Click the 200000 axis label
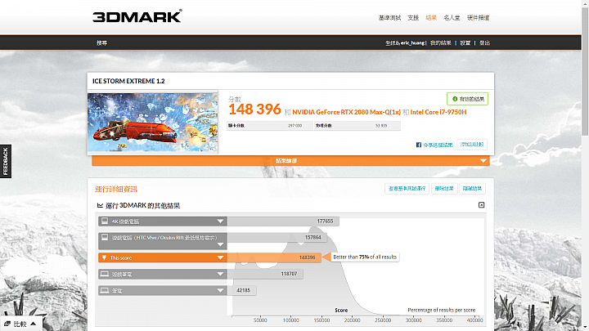589x331 pixels. coord(352,320)
